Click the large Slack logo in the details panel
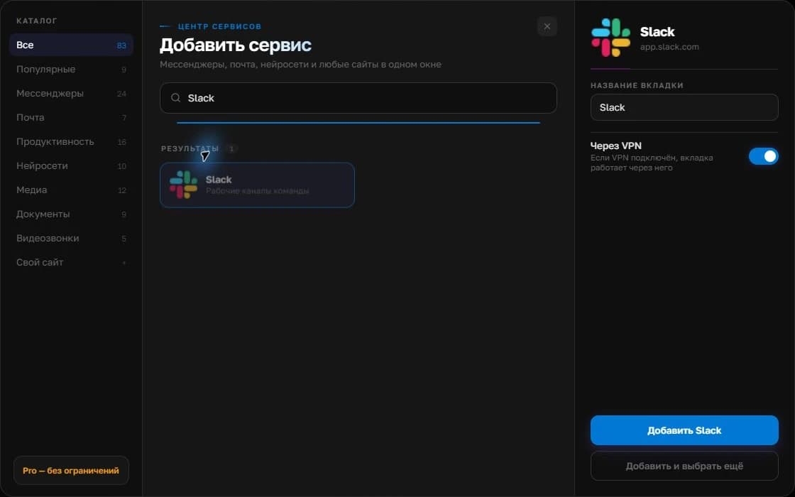This screenshot has height=497, width=795. 611,38
